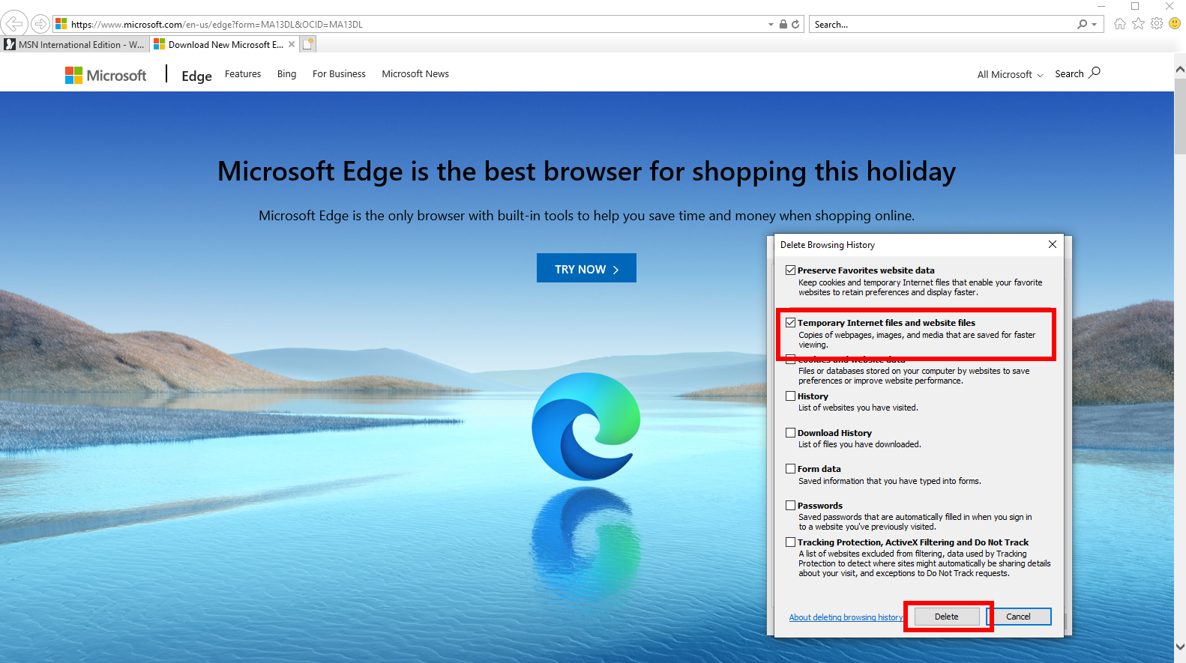Close the Download New Microsoft Edge tab
1186x663 pixels.
(x=292, y=44)
